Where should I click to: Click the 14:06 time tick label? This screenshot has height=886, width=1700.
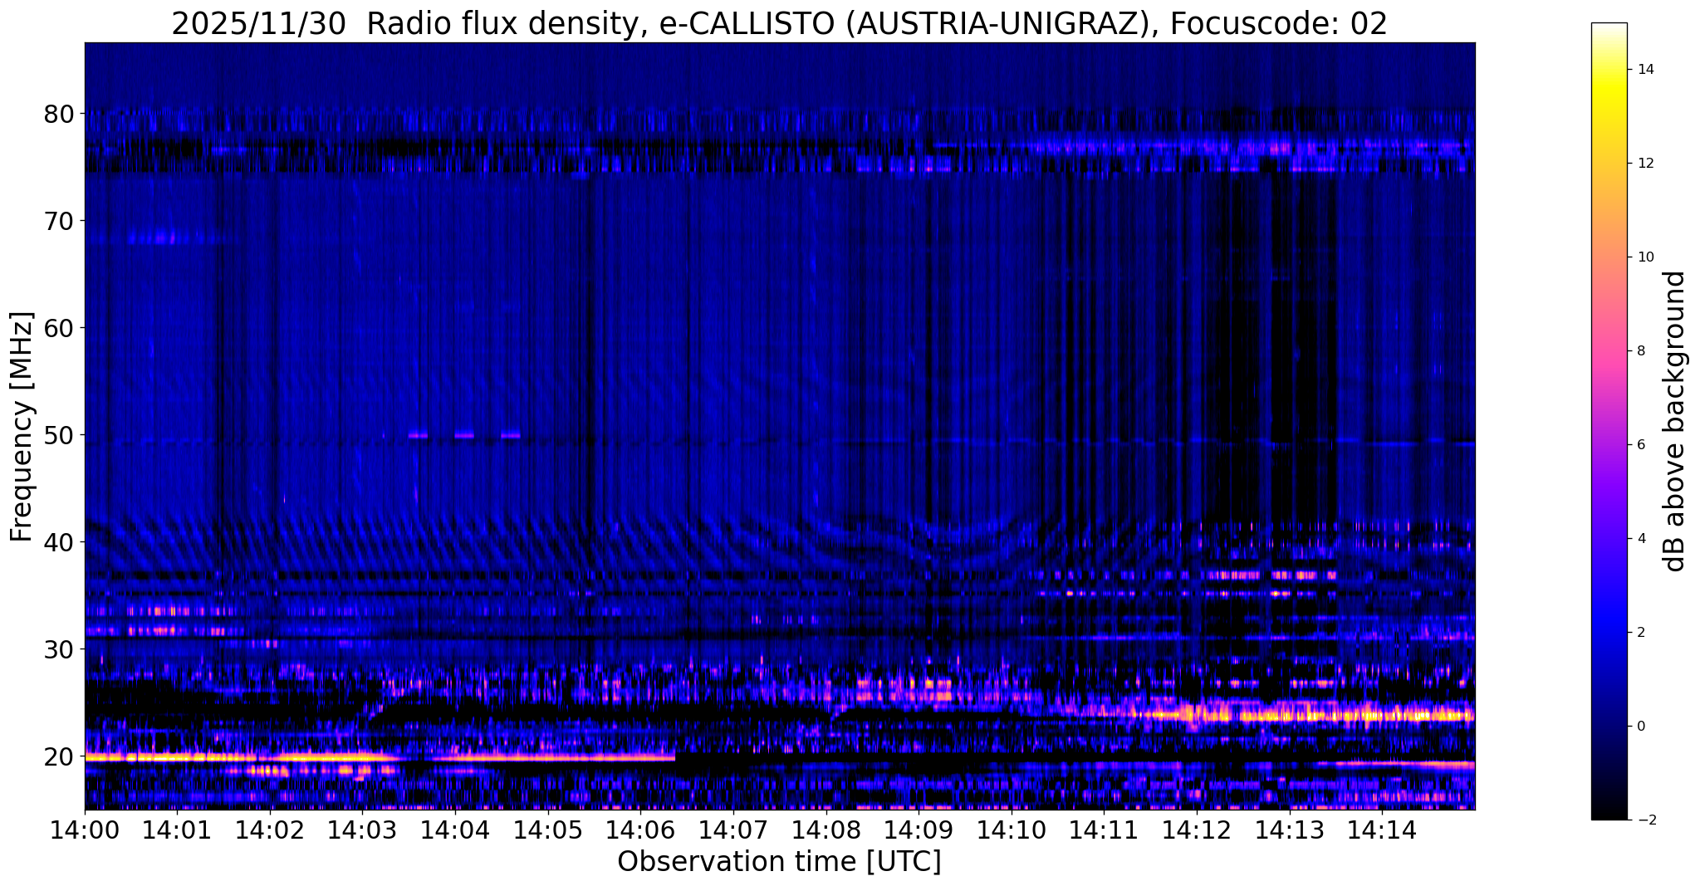640,829
